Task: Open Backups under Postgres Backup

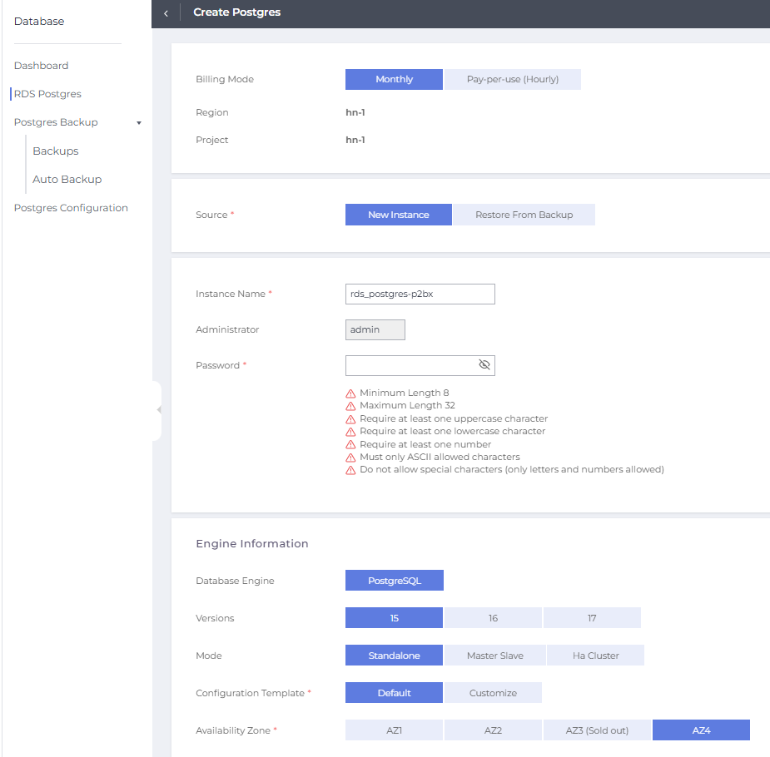Action: 56,151
